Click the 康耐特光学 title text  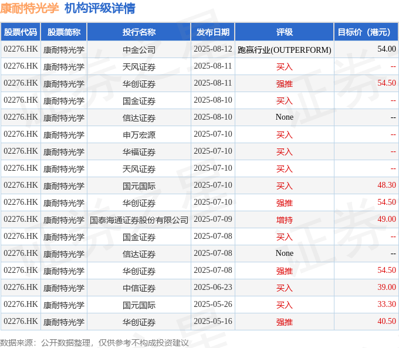coord(29,8)
